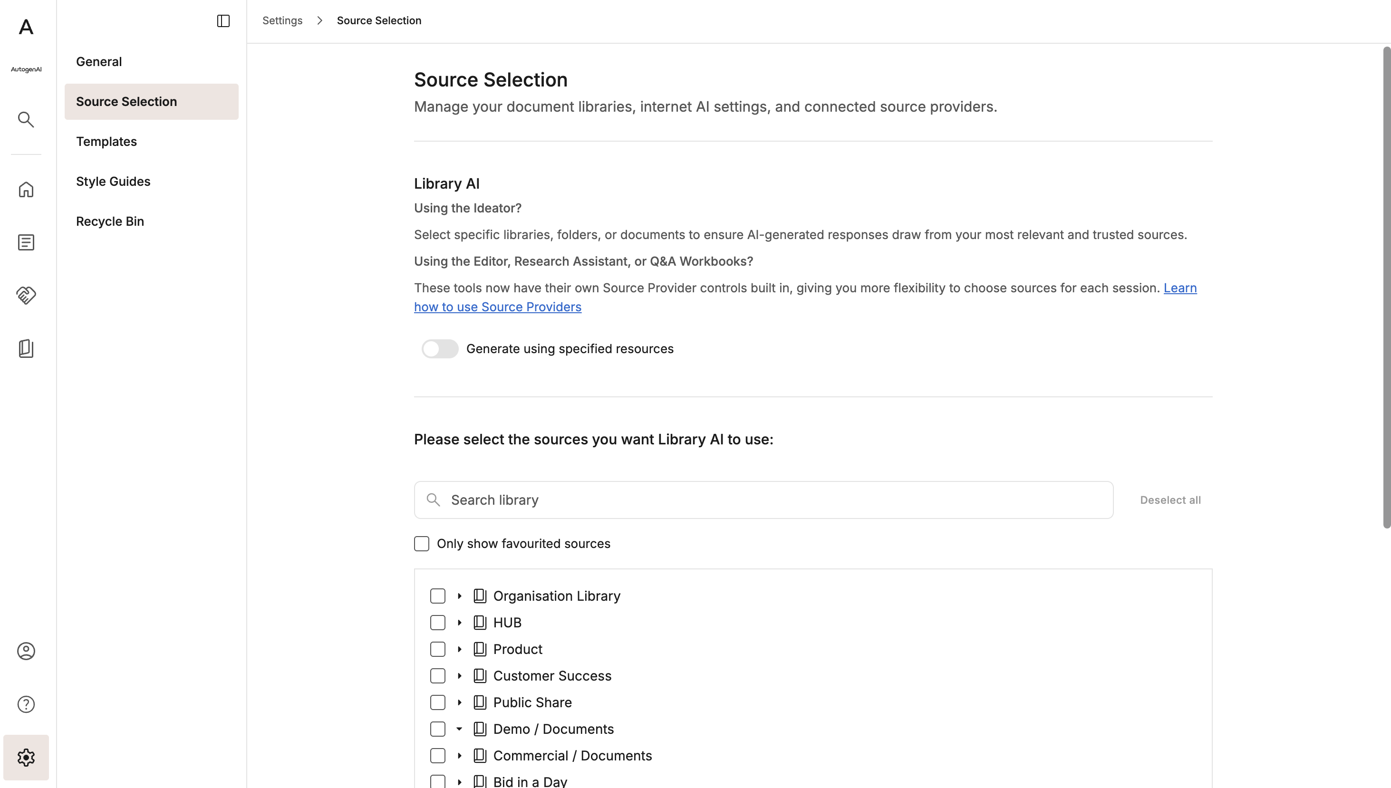This screenshot has height=788, width=1391.
Task: Collapse the Demo / Documents tree node
Action: point(460,729)
